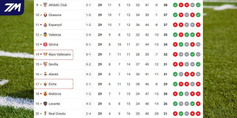The width and height of the screenshot is (237, 118).
Task: Click Valencia's 2-0 score badge
Action: (x=88, y=35)
